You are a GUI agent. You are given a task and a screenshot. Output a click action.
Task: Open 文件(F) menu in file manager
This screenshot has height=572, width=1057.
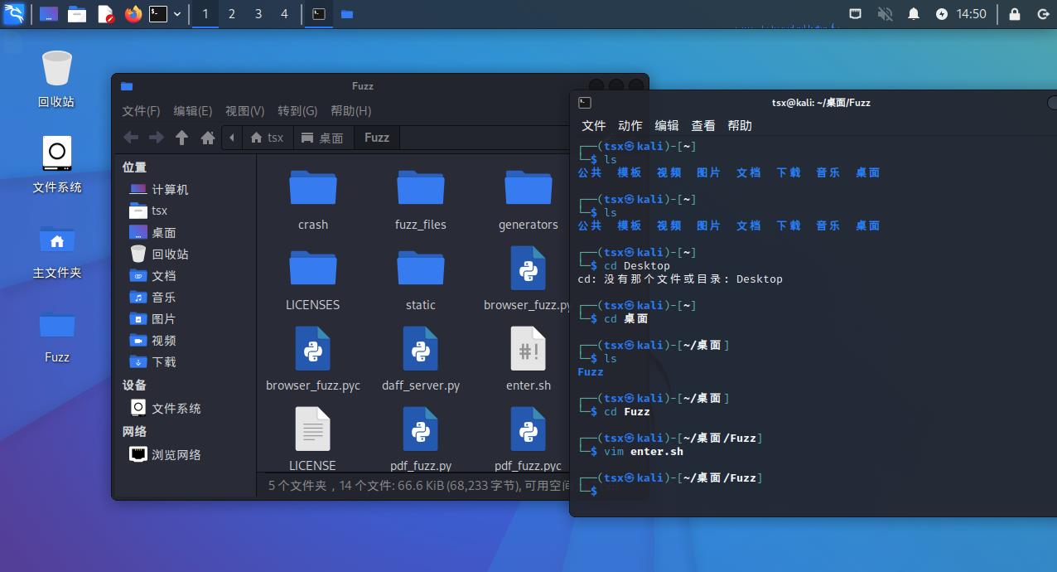(x=141, y=110)
